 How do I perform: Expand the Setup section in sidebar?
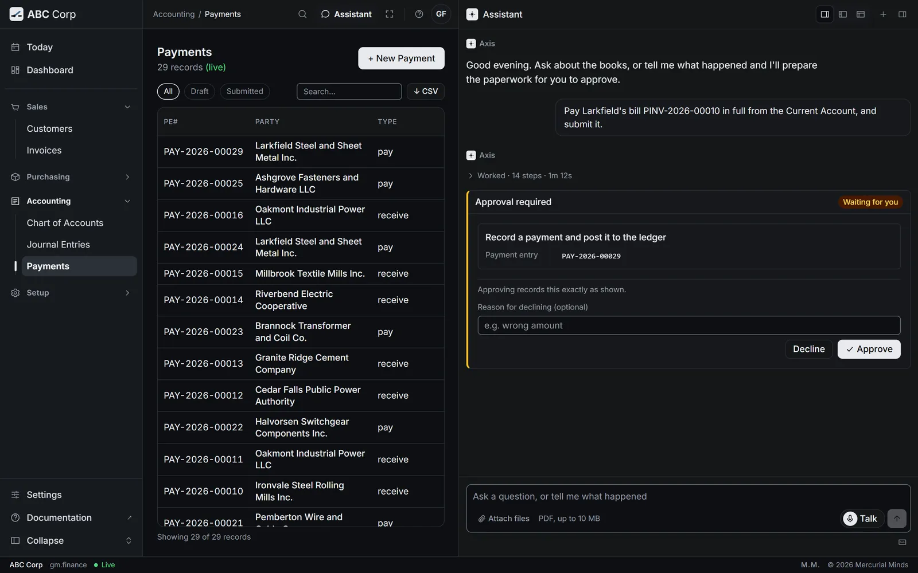71,293
